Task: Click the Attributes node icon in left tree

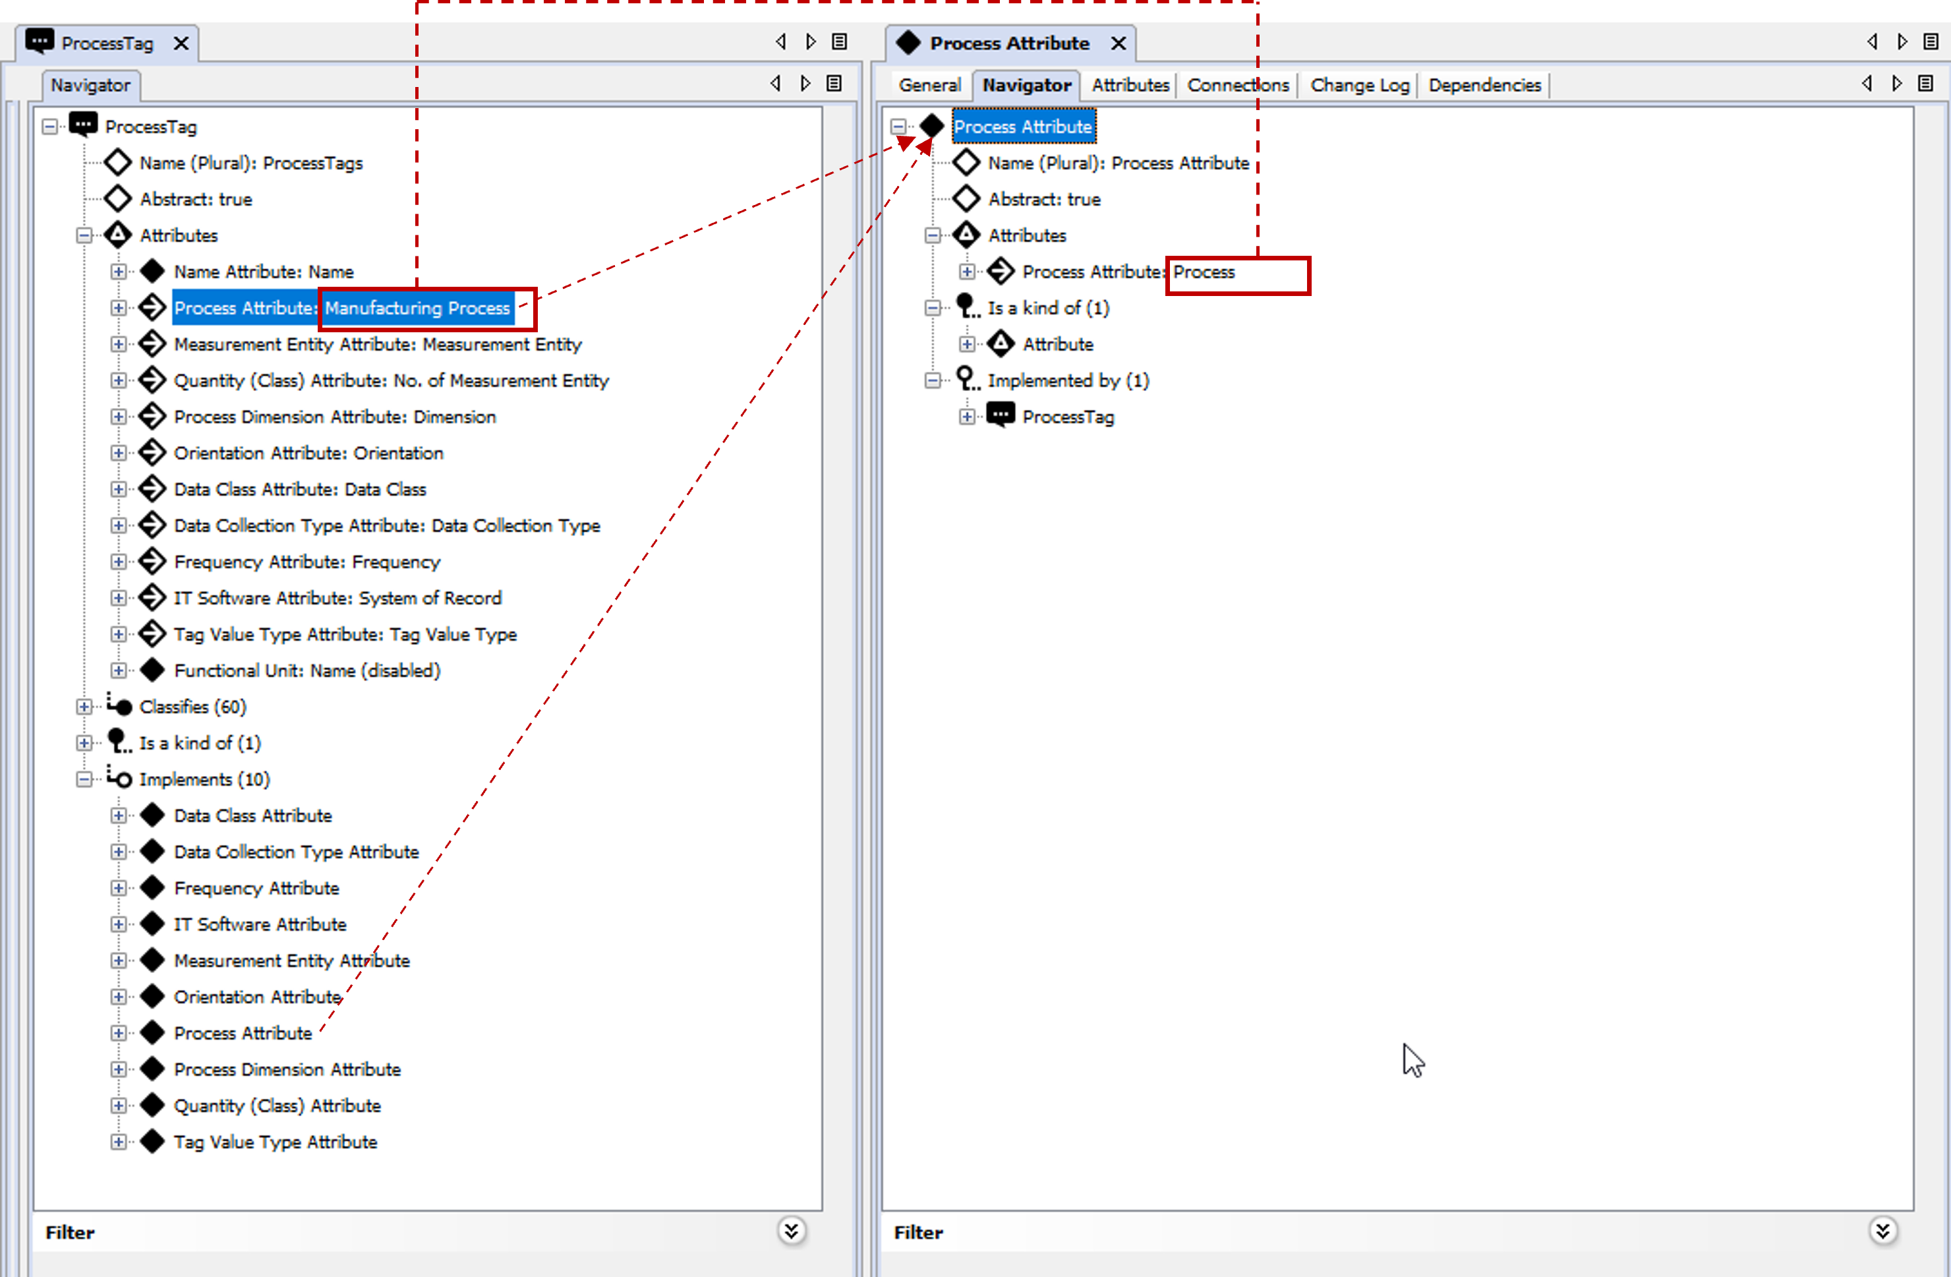Action: click(118, 235)
